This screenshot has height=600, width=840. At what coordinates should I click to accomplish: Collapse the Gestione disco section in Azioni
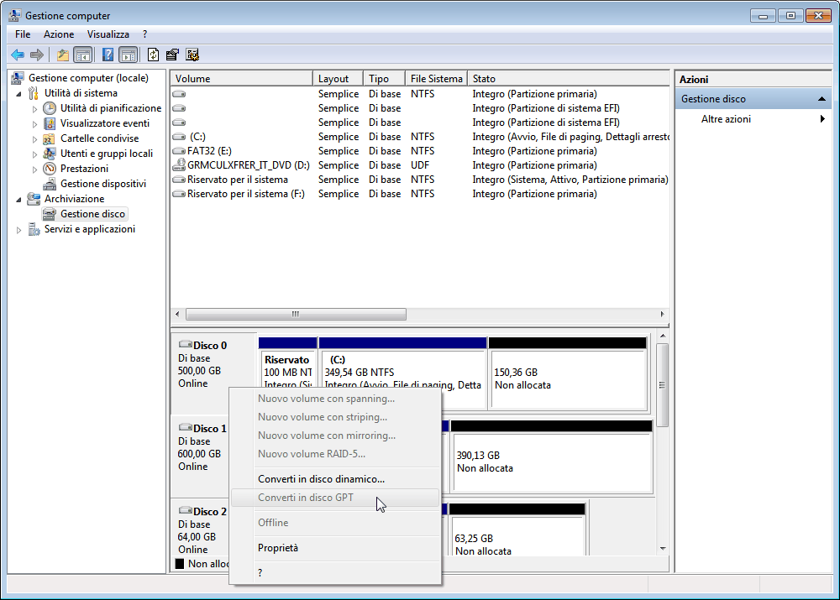pos(822,99)
